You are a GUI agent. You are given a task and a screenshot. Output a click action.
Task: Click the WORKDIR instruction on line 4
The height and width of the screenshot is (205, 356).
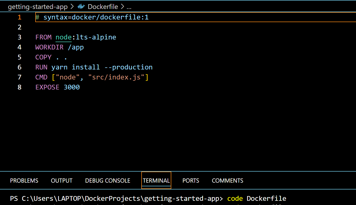[x=49, y=47]
